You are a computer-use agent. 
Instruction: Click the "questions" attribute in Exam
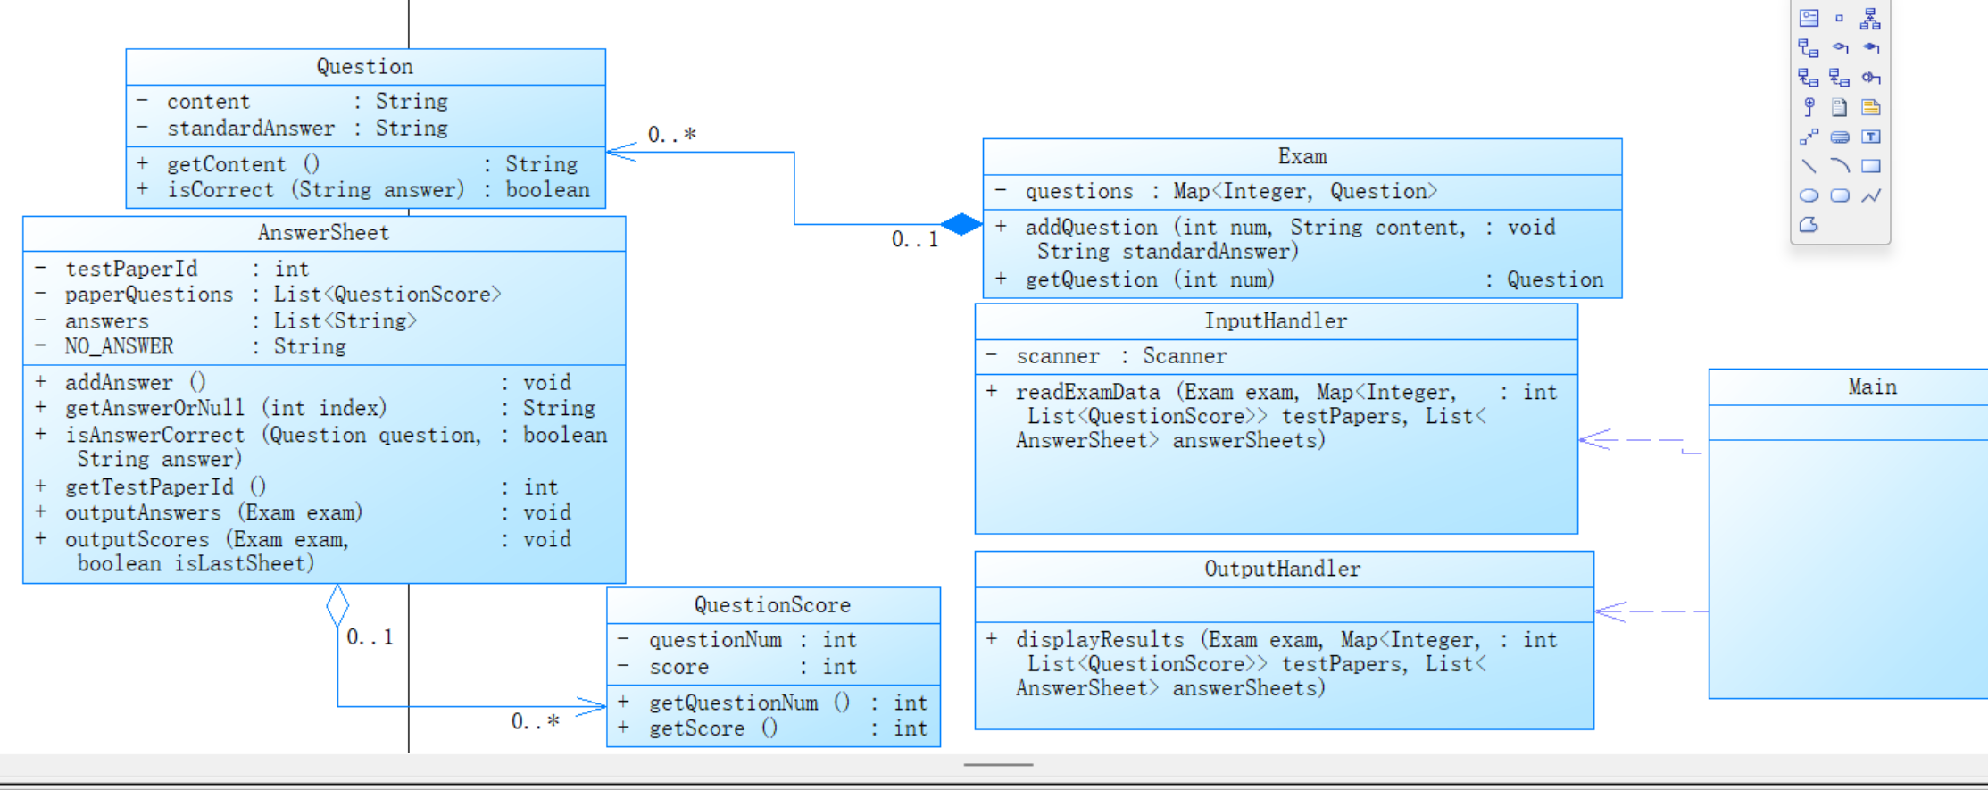[x=1216, y=192]
